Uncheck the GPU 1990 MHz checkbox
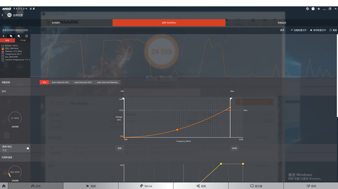This screenshot has width=338, height=189. click(2, 49)
